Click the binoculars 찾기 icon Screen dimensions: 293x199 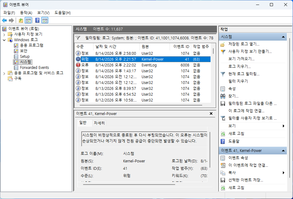(223, 96)
